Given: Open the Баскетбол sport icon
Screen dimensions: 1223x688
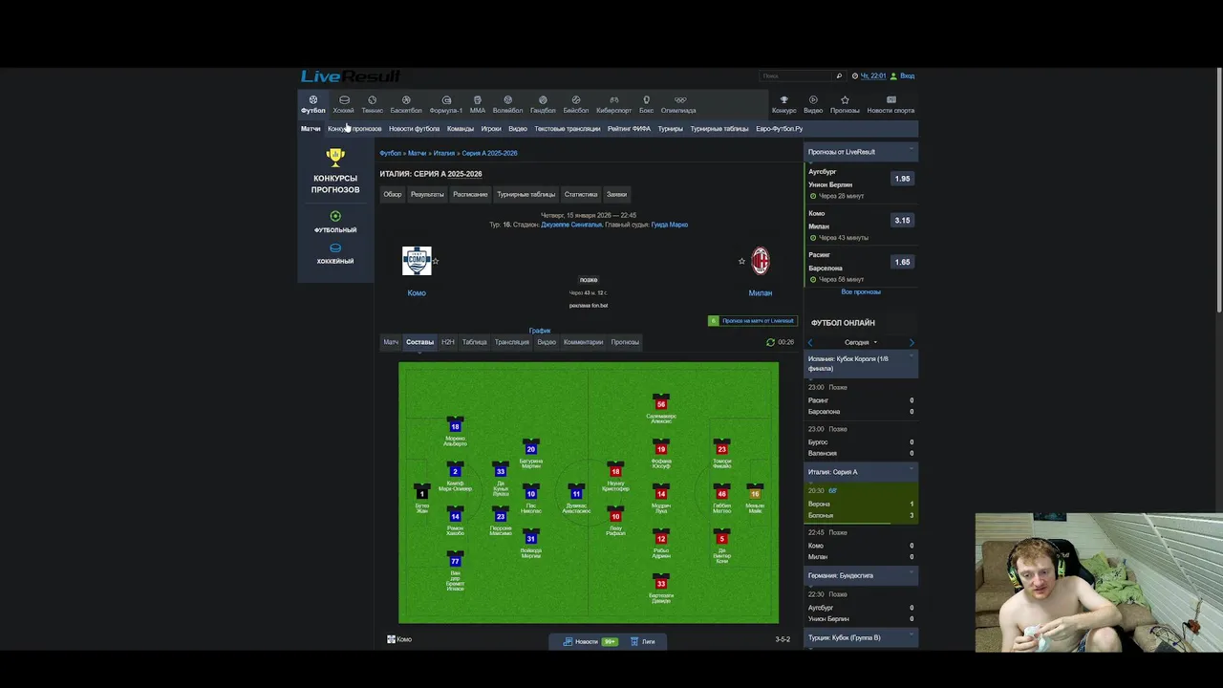Looking at the screenshot, I should coord(406,104).
